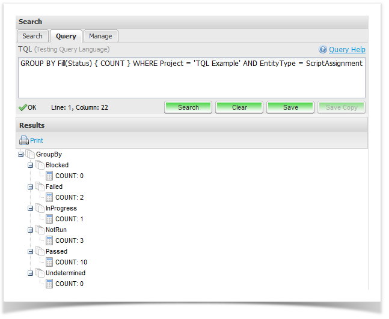
Task: Select the calculator icon beside COUNT: 2
Action: 50,197
